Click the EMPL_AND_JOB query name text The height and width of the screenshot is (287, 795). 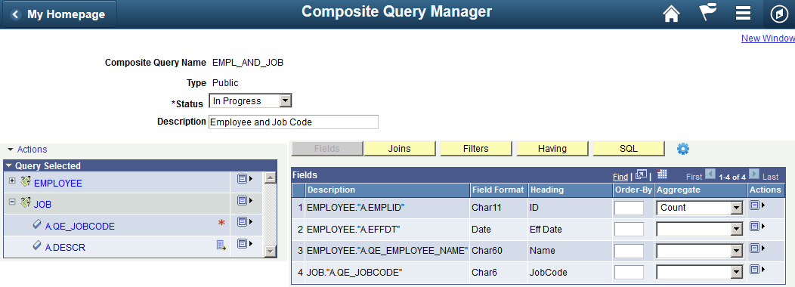[x=247, y=63]
